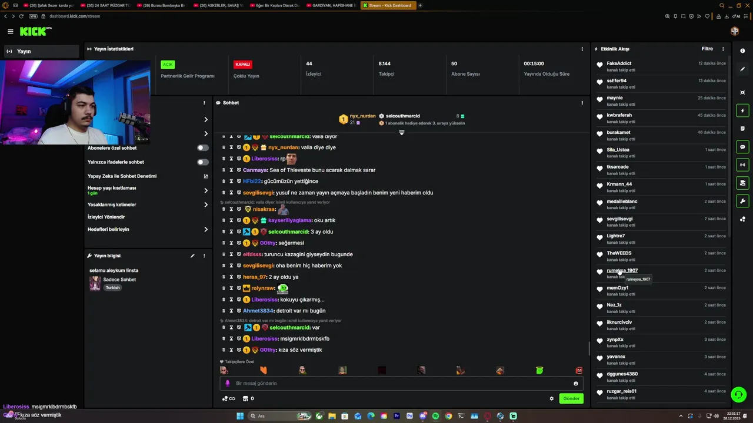Image resolution: width=753 pixels, height=423 pixels.
Task: Click nyx_nurdan in pinned leaderboard
Action: point(362,116)
